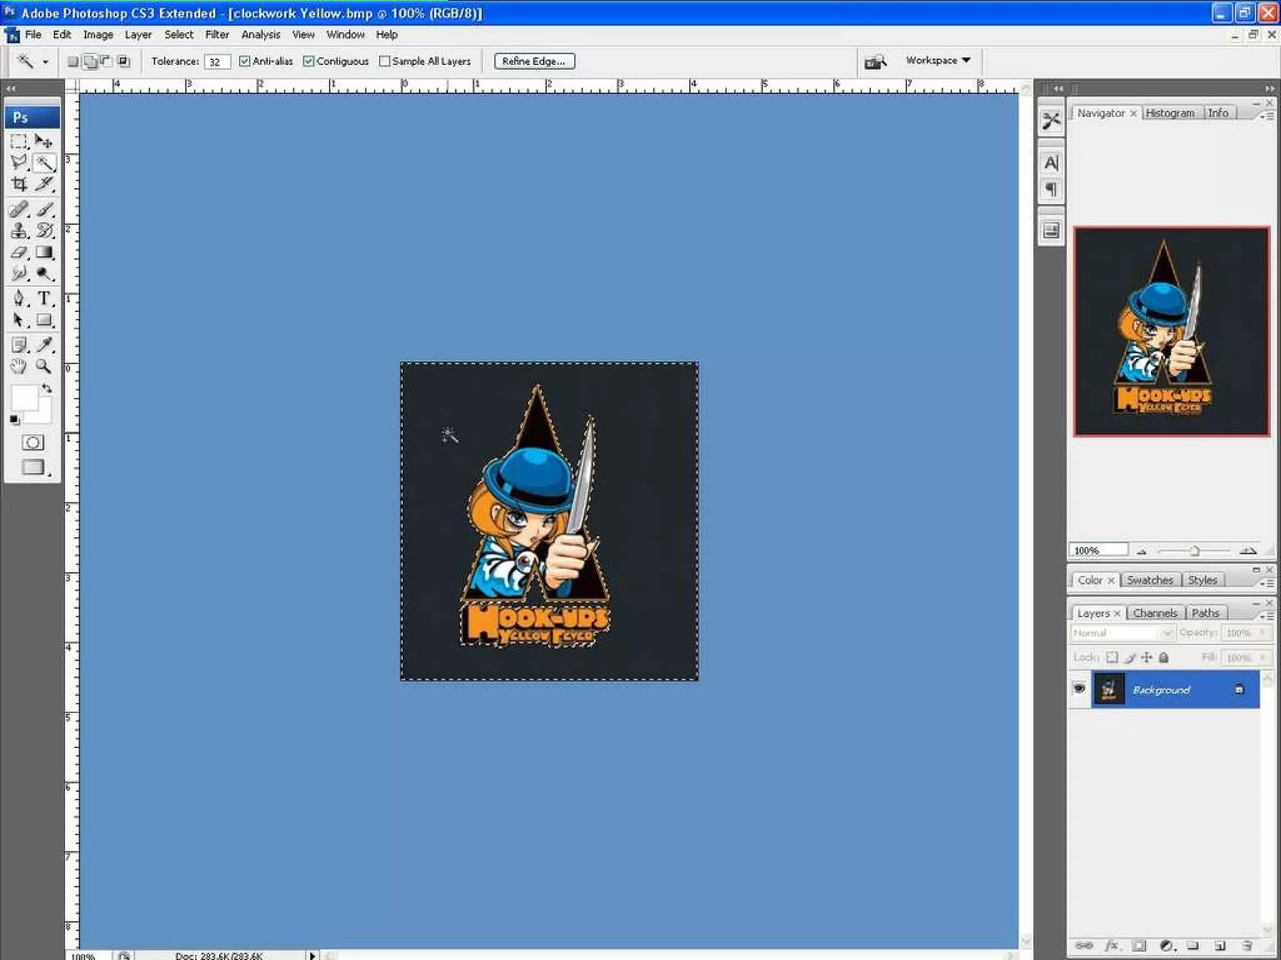This screenshot has width=1281, height=960.
Task: Select the Horizontal Type tool
Action: point(44,298)
